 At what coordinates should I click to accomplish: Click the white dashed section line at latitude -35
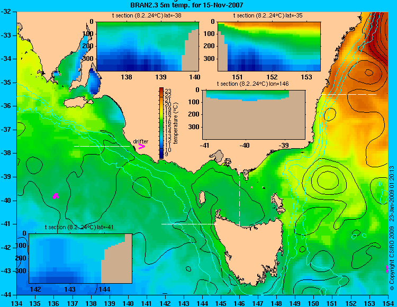[349, 94]
